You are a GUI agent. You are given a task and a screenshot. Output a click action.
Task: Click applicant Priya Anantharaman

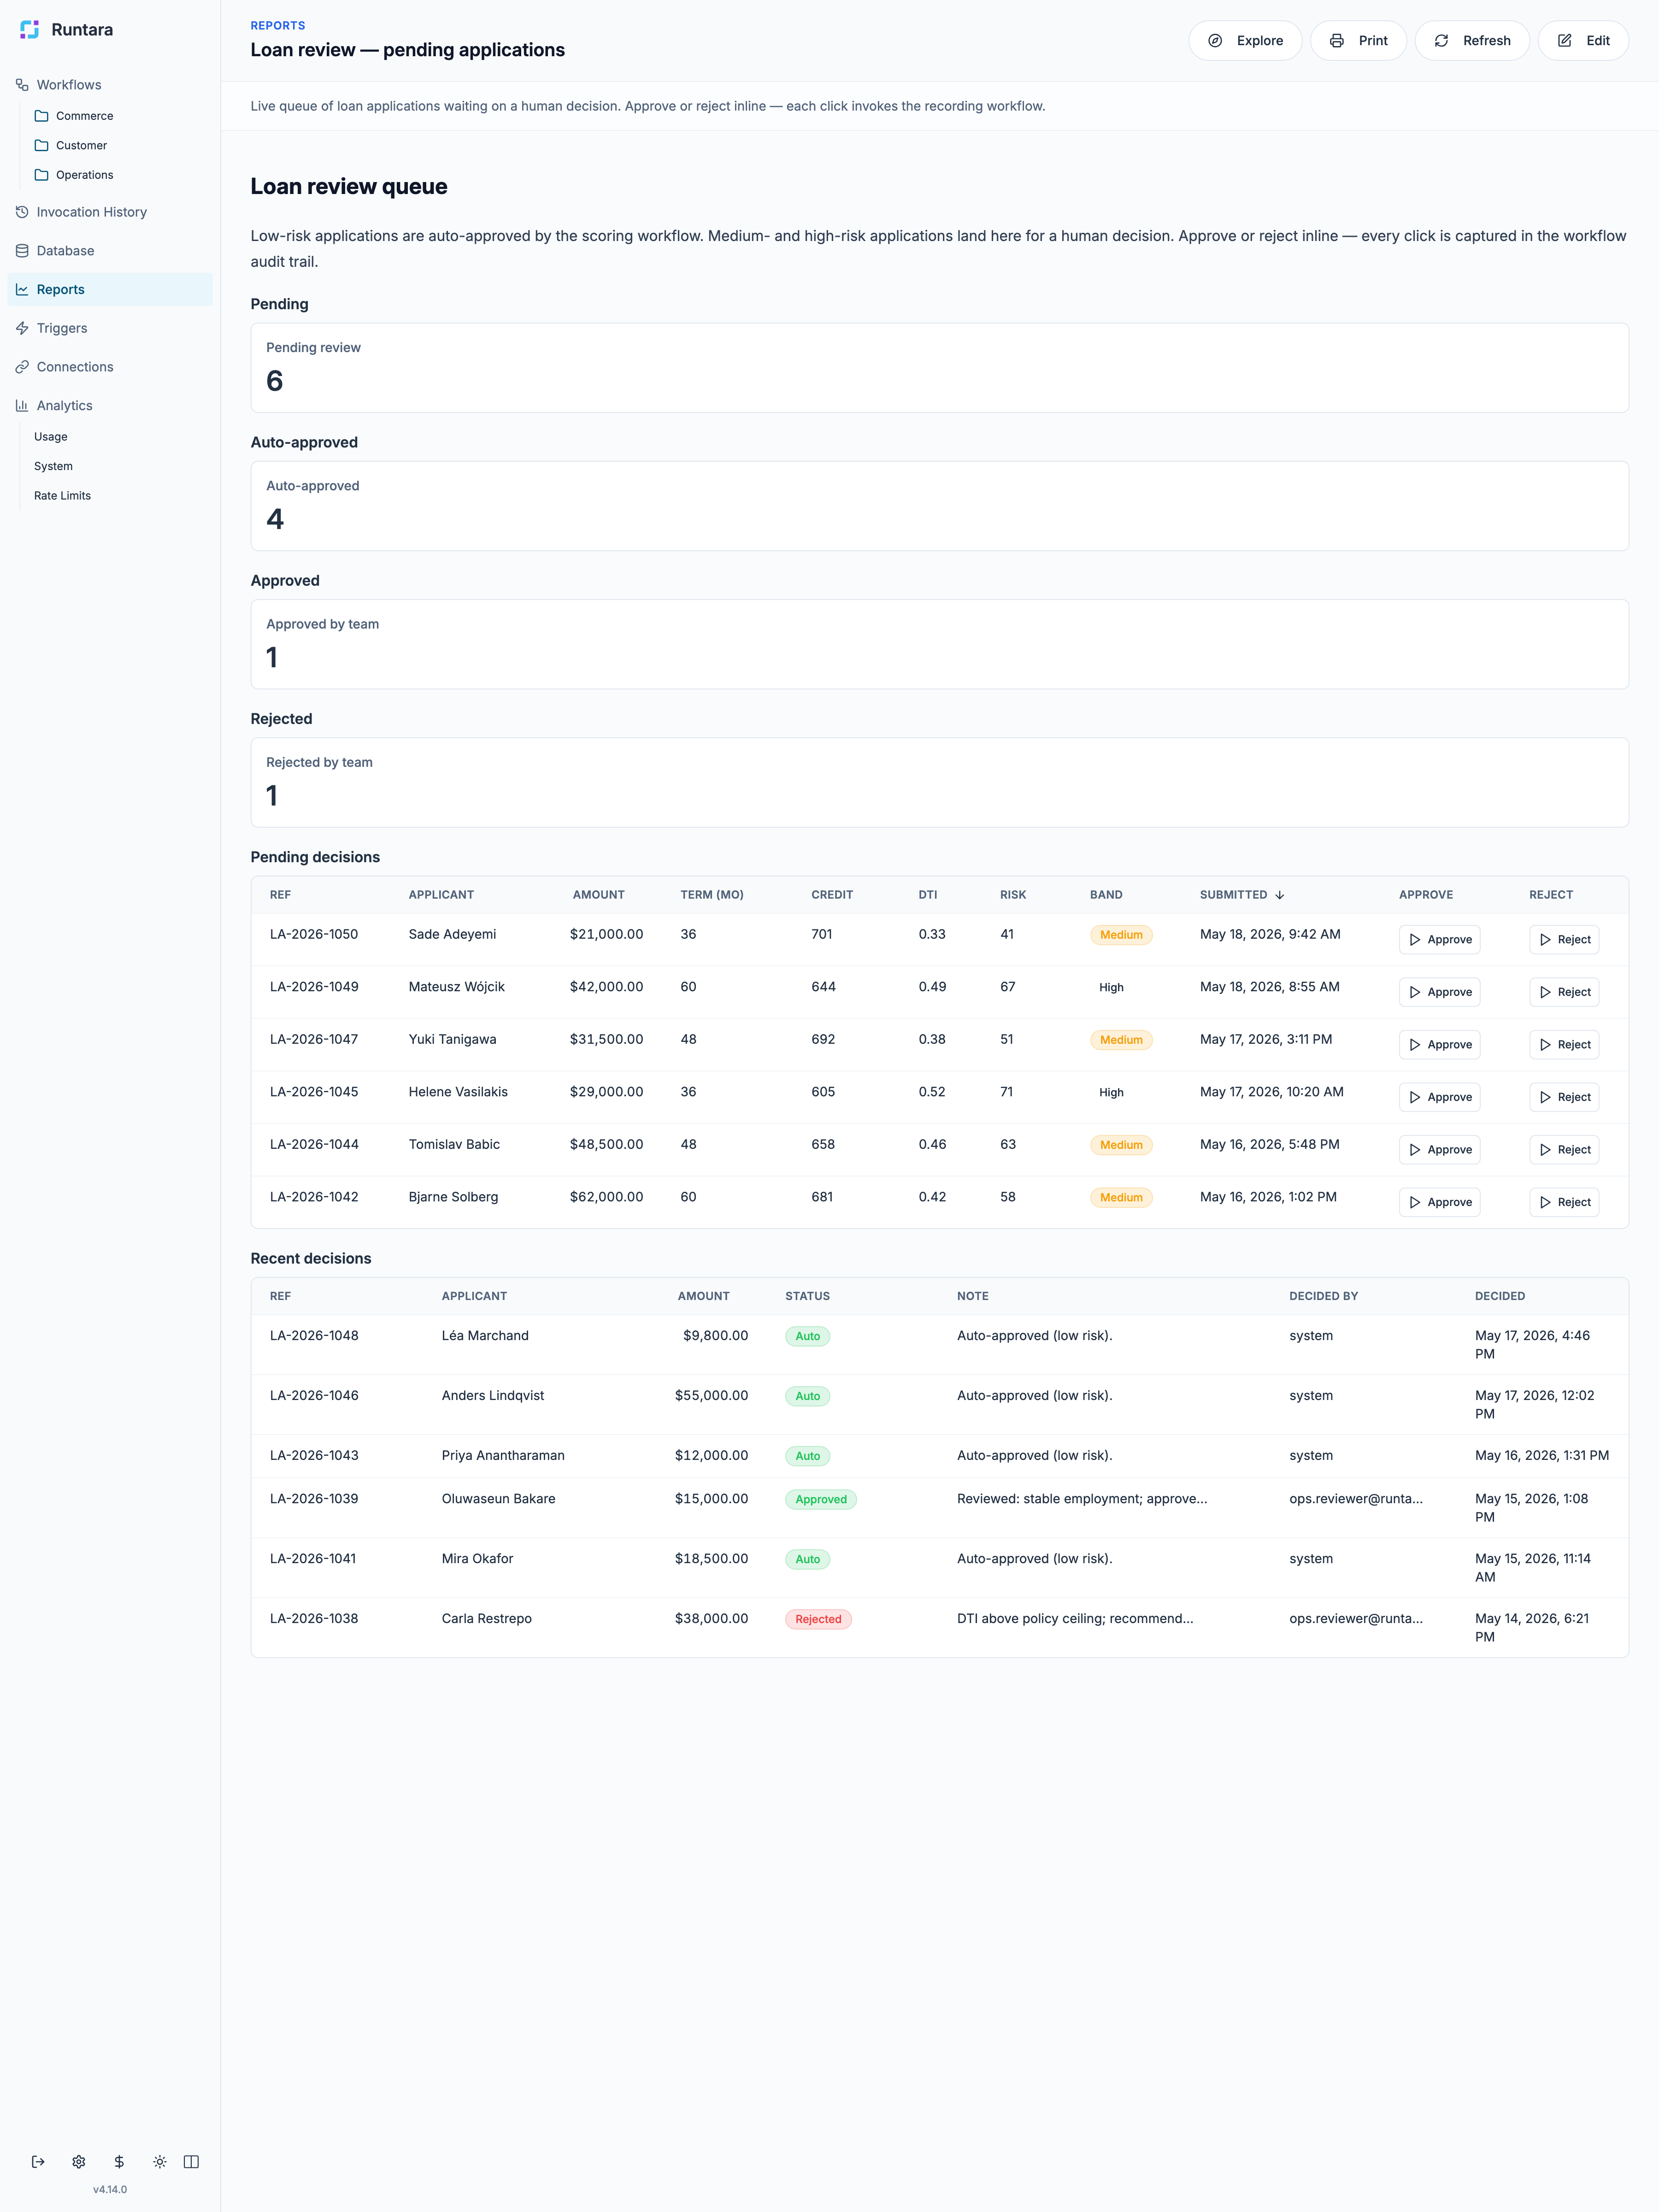(x=503, y=1456)
